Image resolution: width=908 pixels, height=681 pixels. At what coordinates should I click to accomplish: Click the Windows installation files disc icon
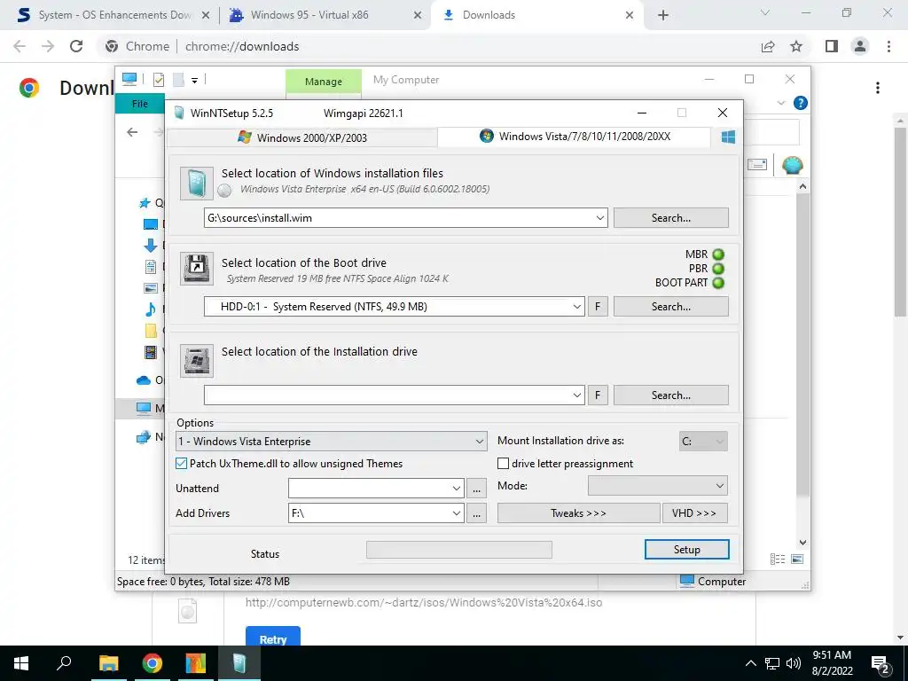tap(196, 183)
